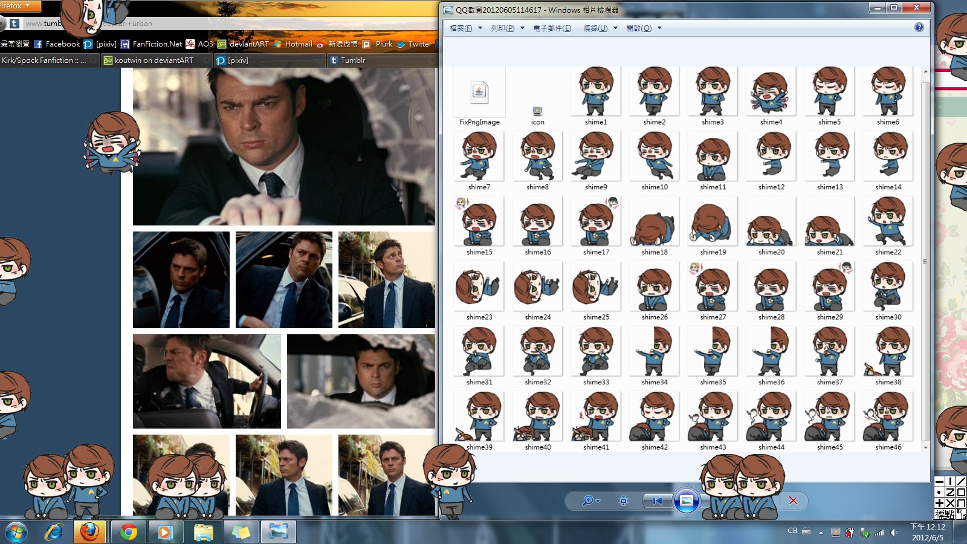This screenshot has width=967, height=544.
Task: Open the 開啟(O) menu in Photo Viewer
Action: tap(639, 28)
